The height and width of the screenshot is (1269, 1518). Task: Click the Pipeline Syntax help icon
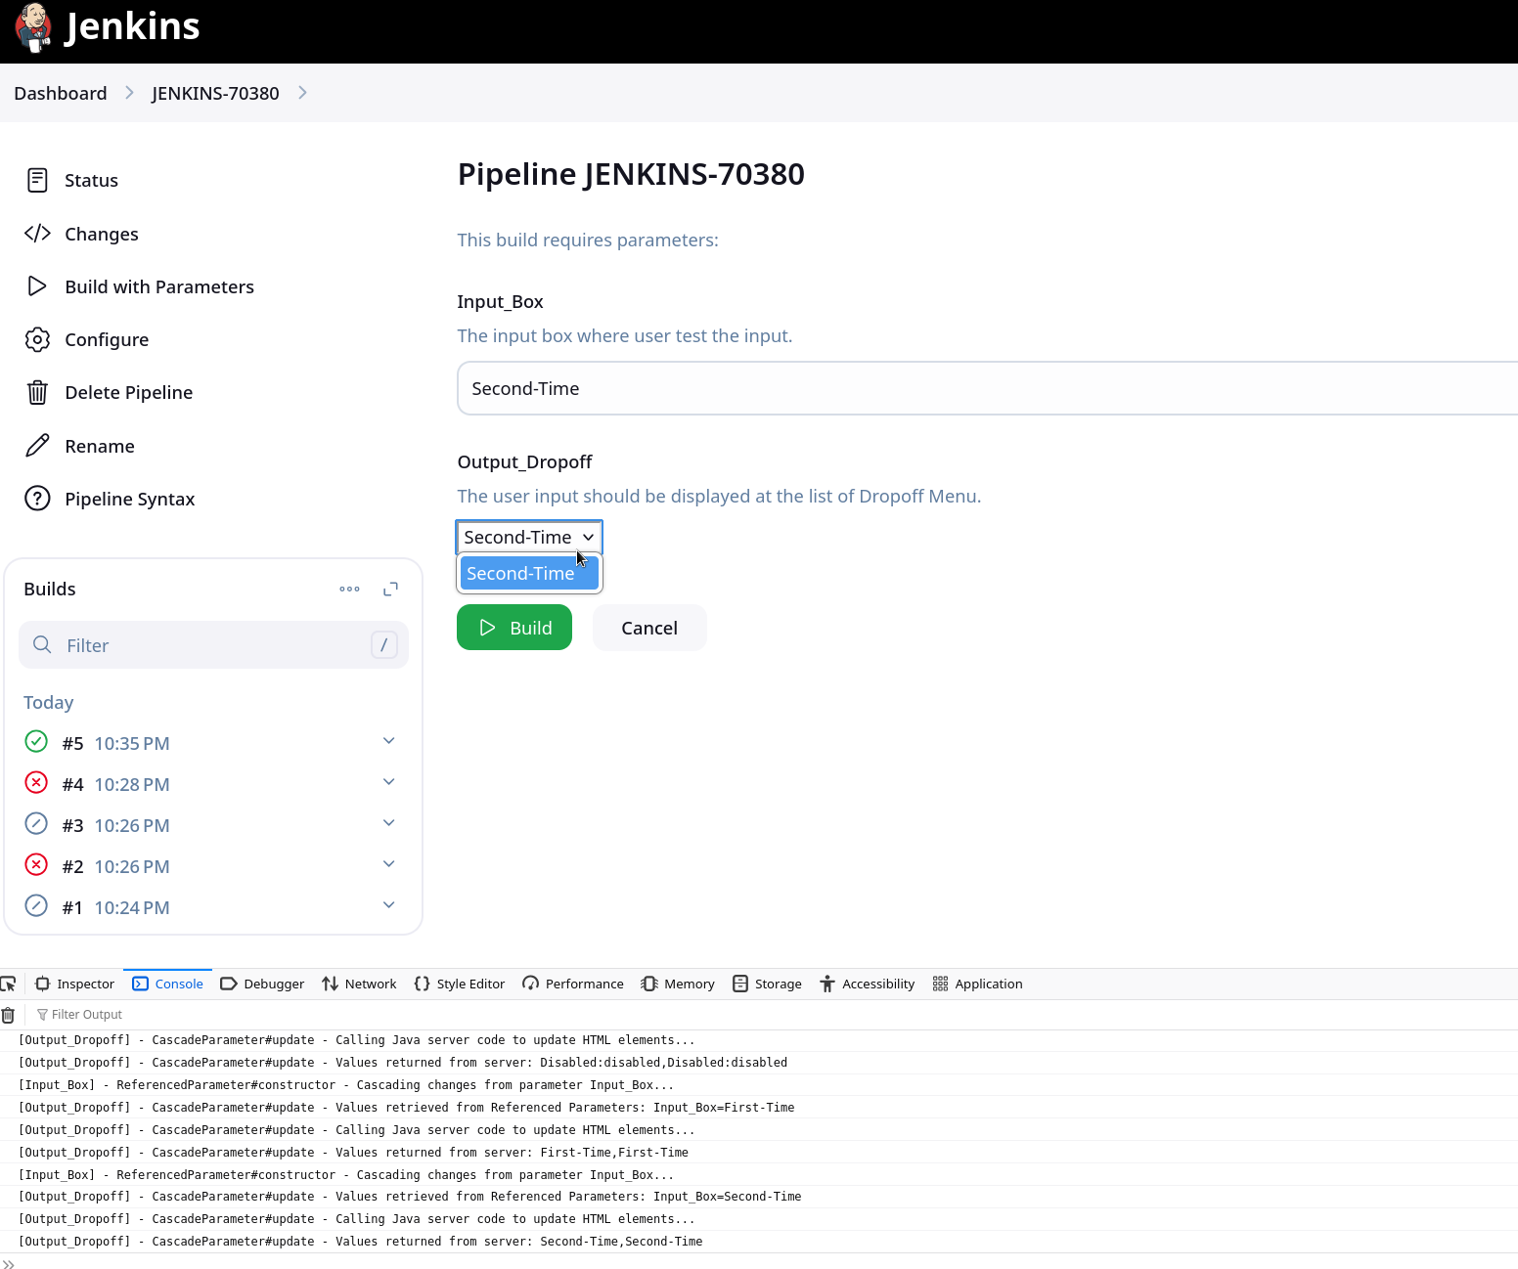coord(37,499)
